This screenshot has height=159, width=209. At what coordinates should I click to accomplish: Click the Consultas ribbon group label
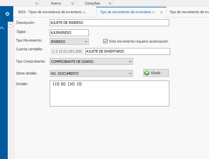click(x=92, y=3)
